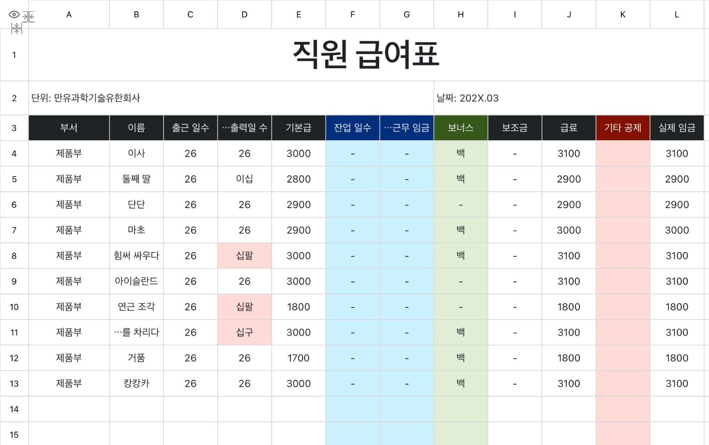Select column C header
709x445 pixels.
[190, 14]
